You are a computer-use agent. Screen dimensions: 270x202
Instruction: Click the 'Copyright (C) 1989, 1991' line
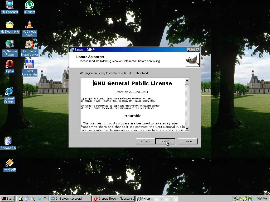pos(117,99)
